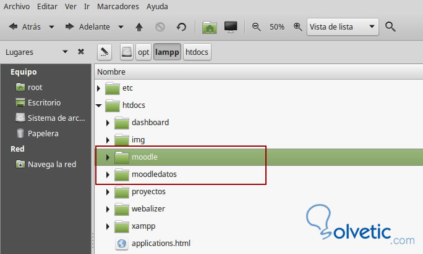Close the Lugares sidebar
This screenshot has height=254, width=423.
[x=81, y=52]
